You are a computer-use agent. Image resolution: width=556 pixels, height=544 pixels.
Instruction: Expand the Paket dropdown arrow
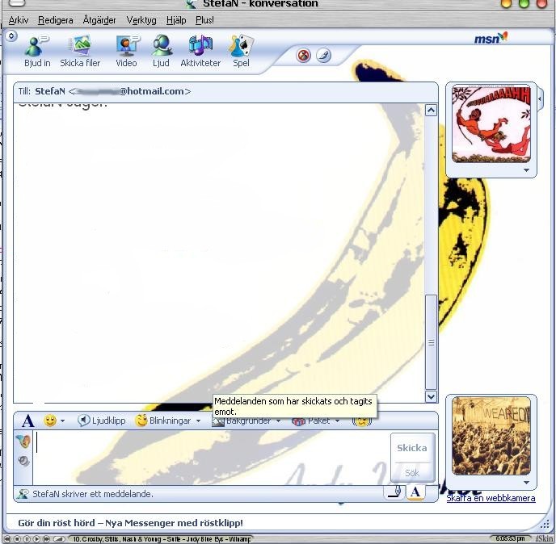pyautogui.click(x=337, y=421)
